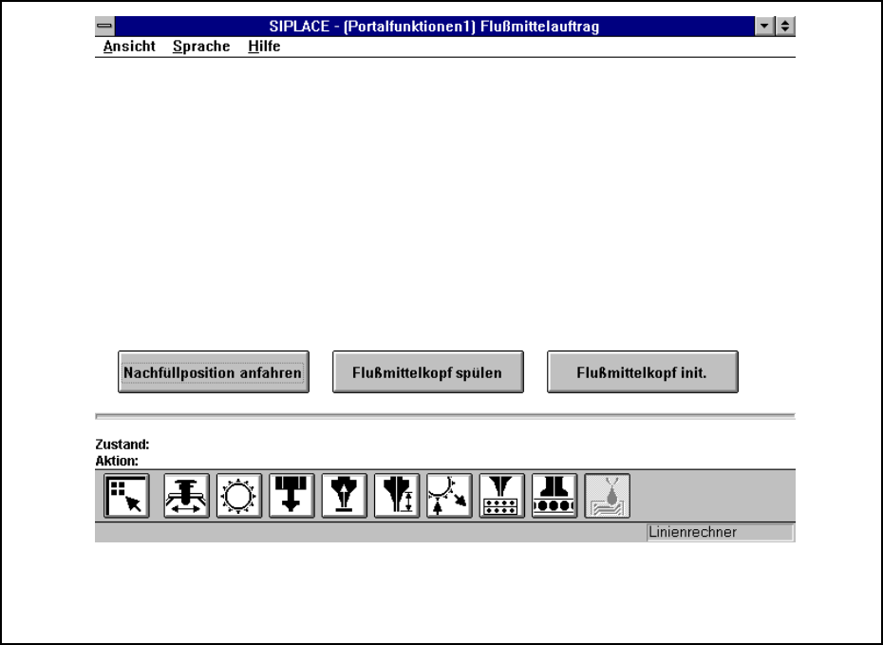883x645 pixels.
Task: Select the circular revolver star icon
Action: tap(239, 496)
